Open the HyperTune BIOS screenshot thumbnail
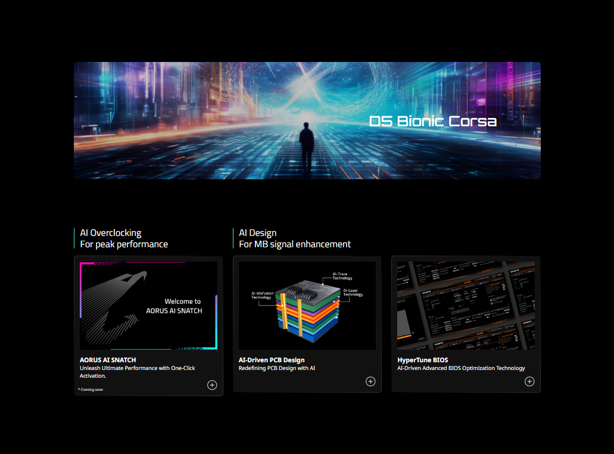The width and height of the screenshot is (614, 454). point(466,306)
